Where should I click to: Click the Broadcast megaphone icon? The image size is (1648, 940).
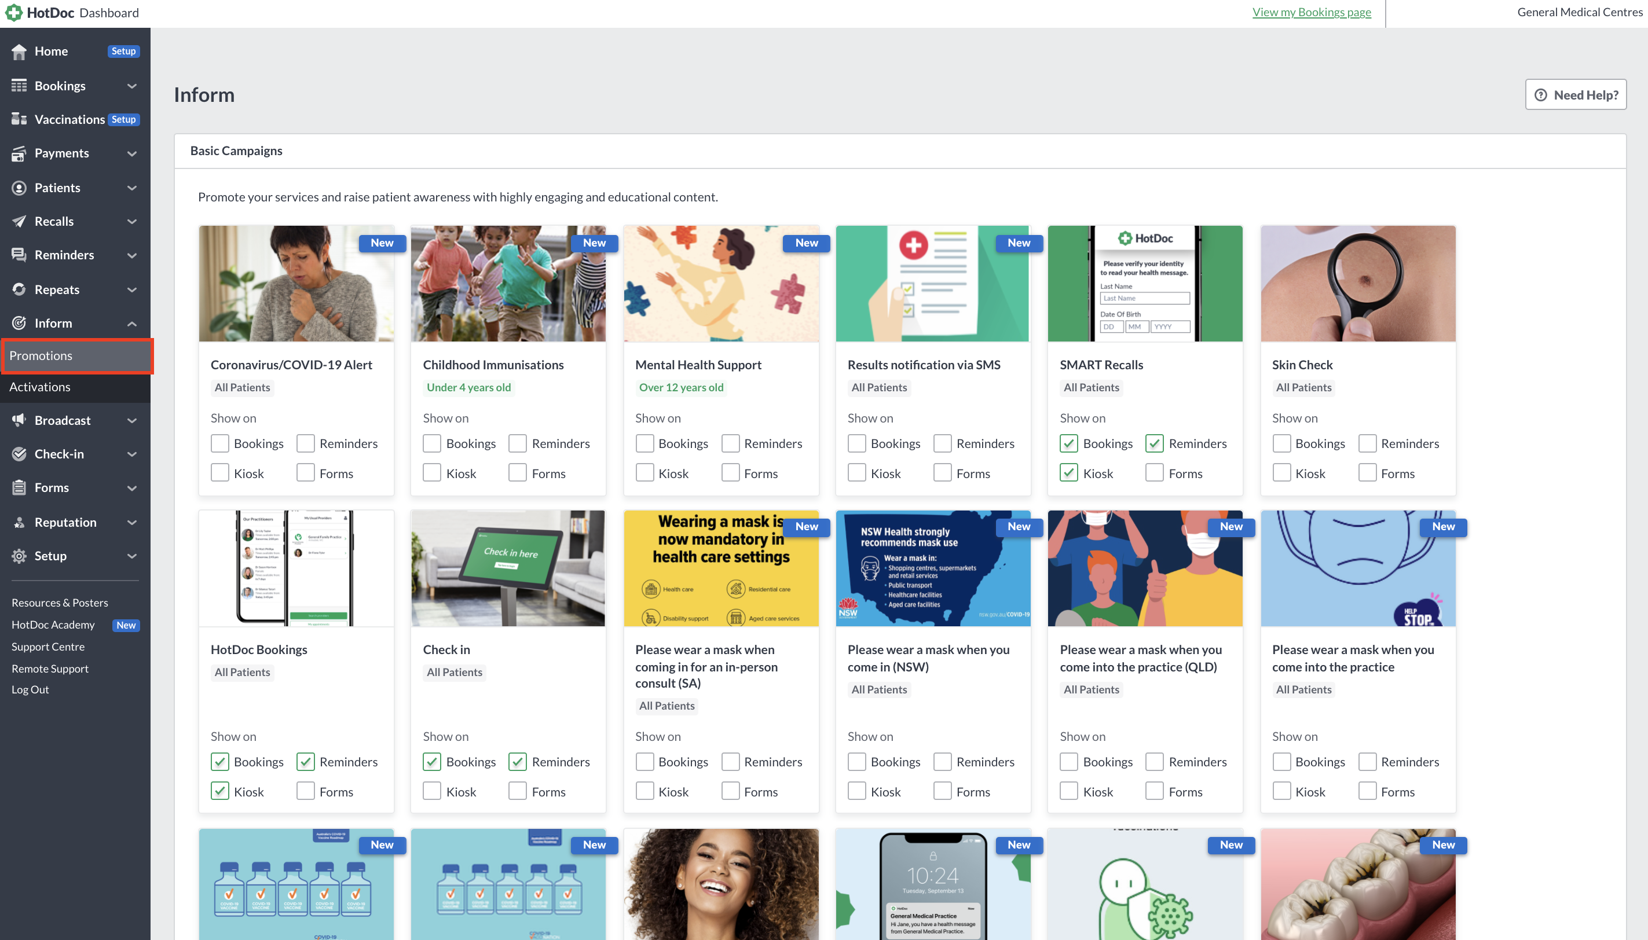[19, 420]
